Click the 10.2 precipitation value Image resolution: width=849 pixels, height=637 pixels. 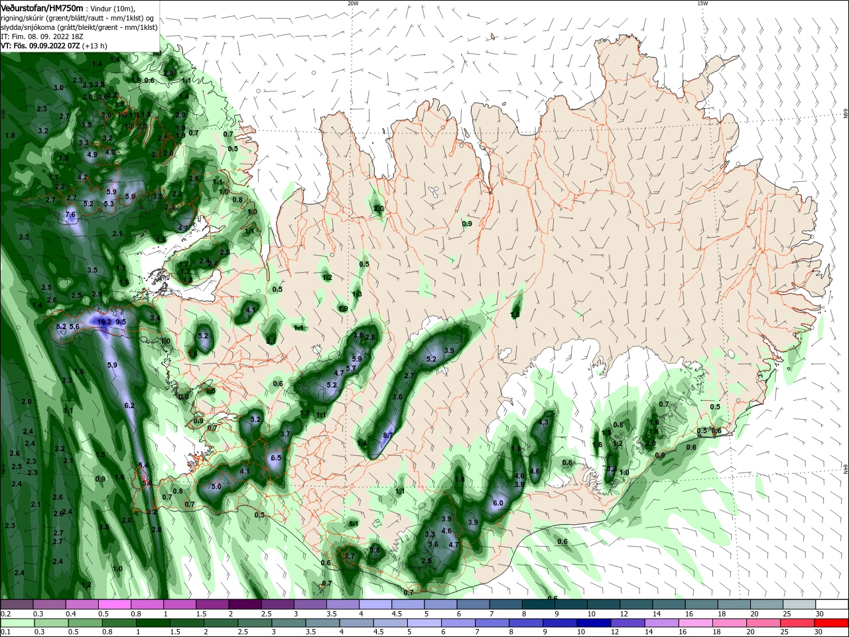point(104,322)
